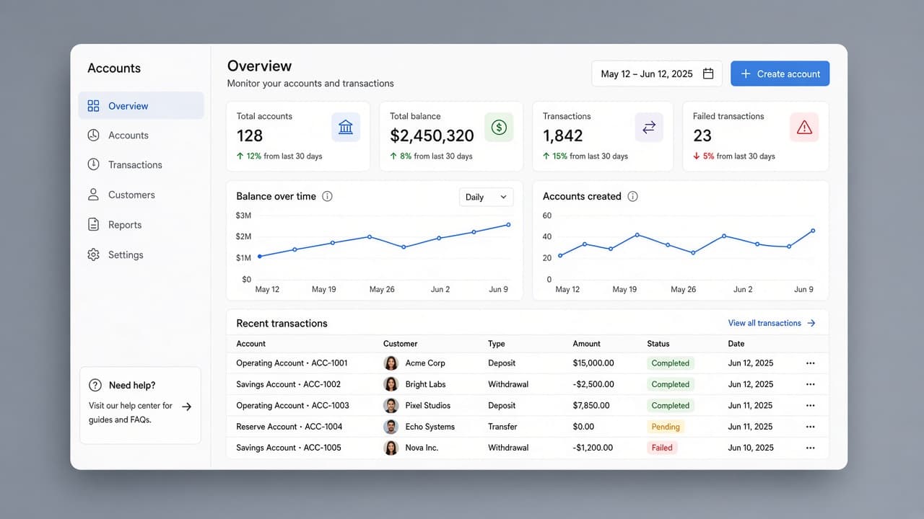Screen dimensions: 924x519
Task: Open the Daily interval dropdown
Action: pos(486,197)
